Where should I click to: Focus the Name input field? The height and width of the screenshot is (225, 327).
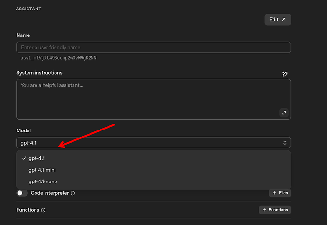point(153,47)
